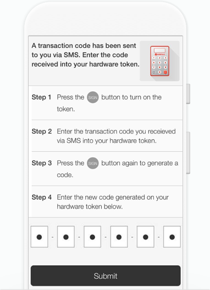The height and width of the screenshot is (290, 210).
Task: Click the 'button again to generate a code' text
Action: [118, 169]
